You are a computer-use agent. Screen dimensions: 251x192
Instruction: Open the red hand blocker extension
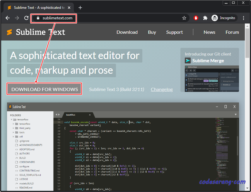coord(196,18)
